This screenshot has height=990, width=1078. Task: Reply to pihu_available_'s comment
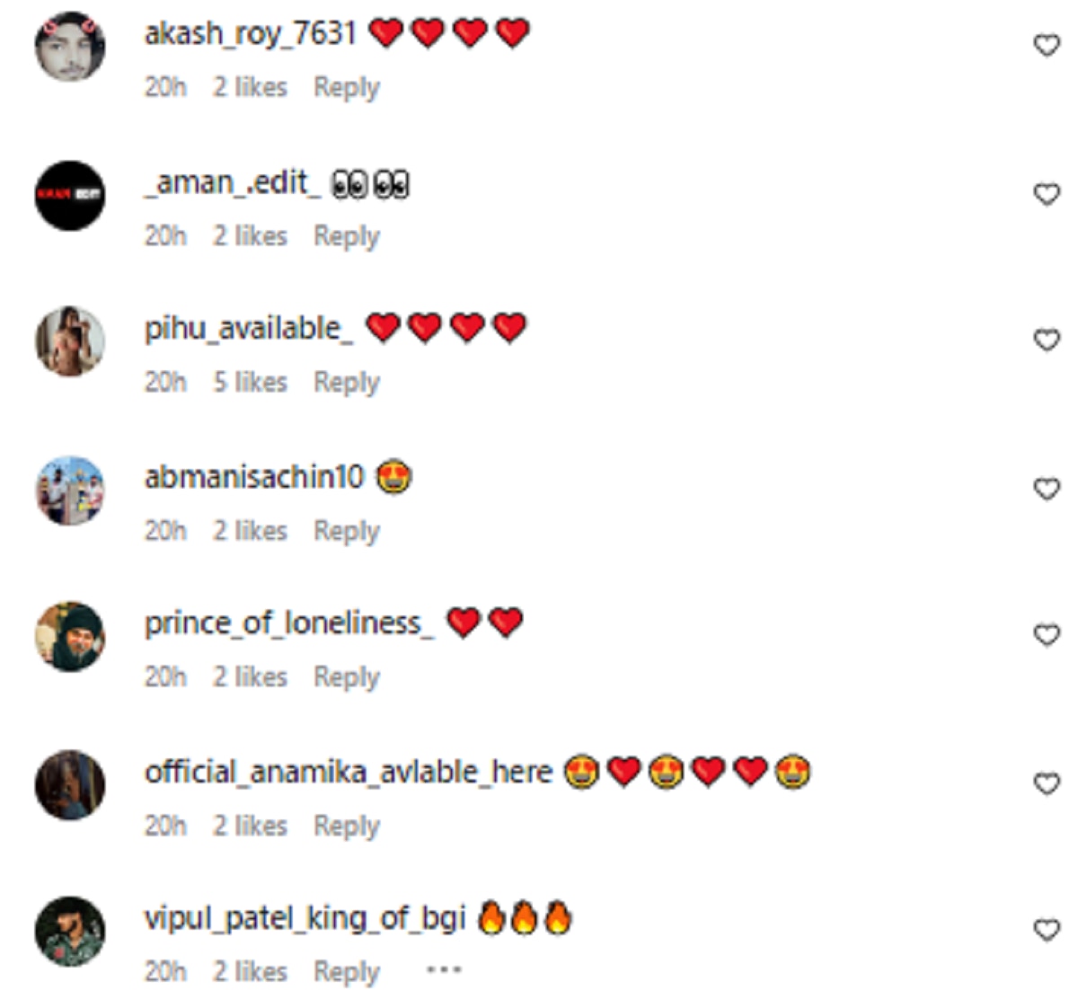point(347,383)
